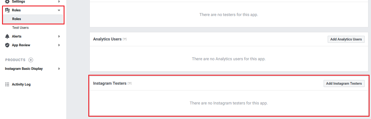371x119 pixels.
Task: Click the Alerts bell icon
Action: 7,36
